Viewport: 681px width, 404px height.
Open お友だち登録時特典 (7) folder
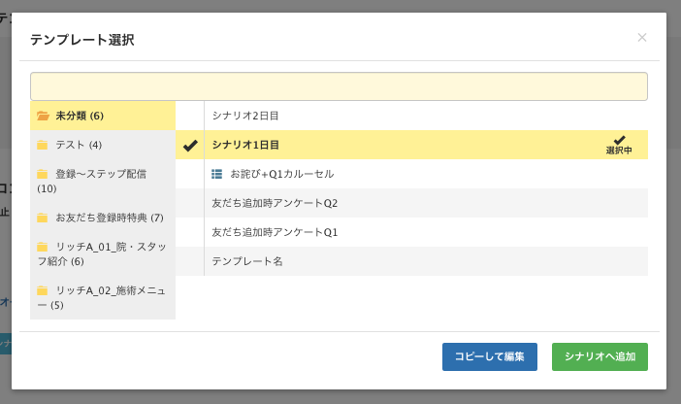[109, 218]
